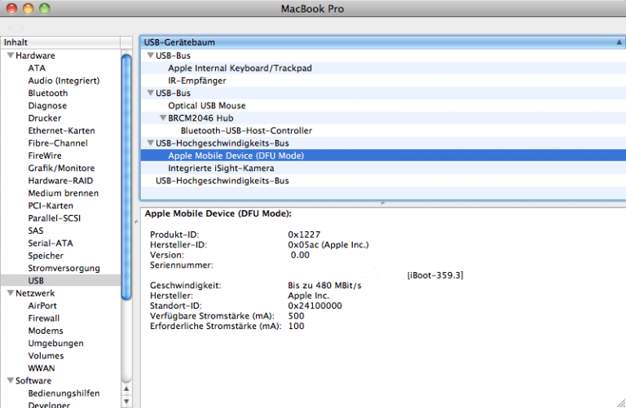Click Hersteller-ID value 0x05ac (Apple Inc.)
The width and height of the screenshot is (626, 408).
click(328, 245)
